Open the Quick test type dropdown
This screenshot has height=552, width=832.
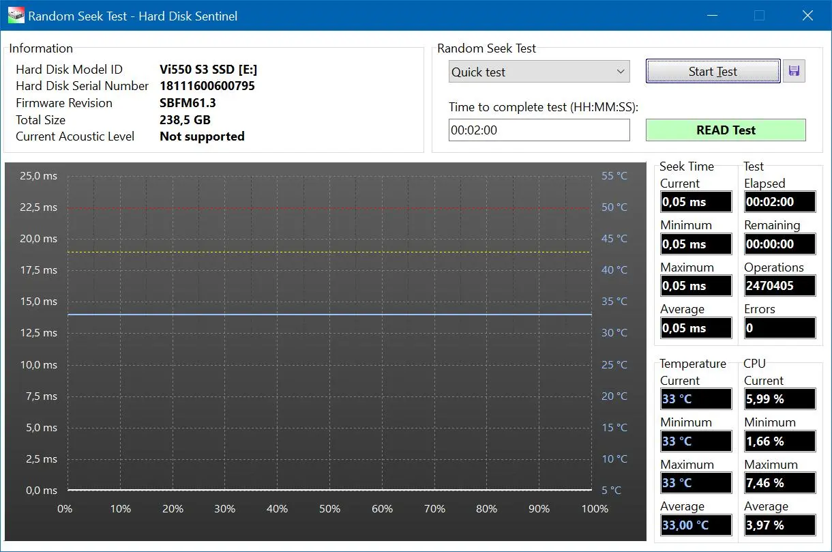coord(539,72)
